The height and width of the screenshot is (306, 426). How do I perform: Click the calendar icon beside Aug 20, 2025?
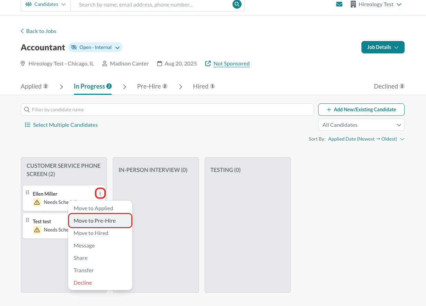tap(160, 63)
